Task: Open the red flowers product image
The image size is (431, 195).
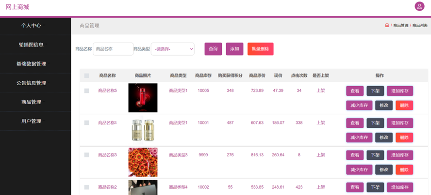Action: (143, 162)
